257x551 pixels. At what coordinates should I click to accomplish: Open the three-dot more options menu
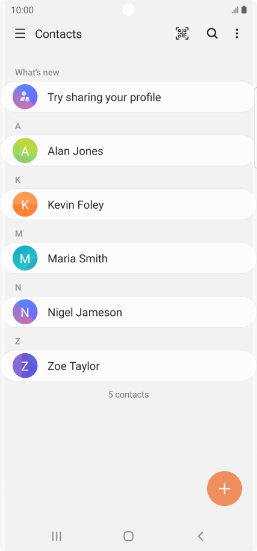[x=237, y=34]
